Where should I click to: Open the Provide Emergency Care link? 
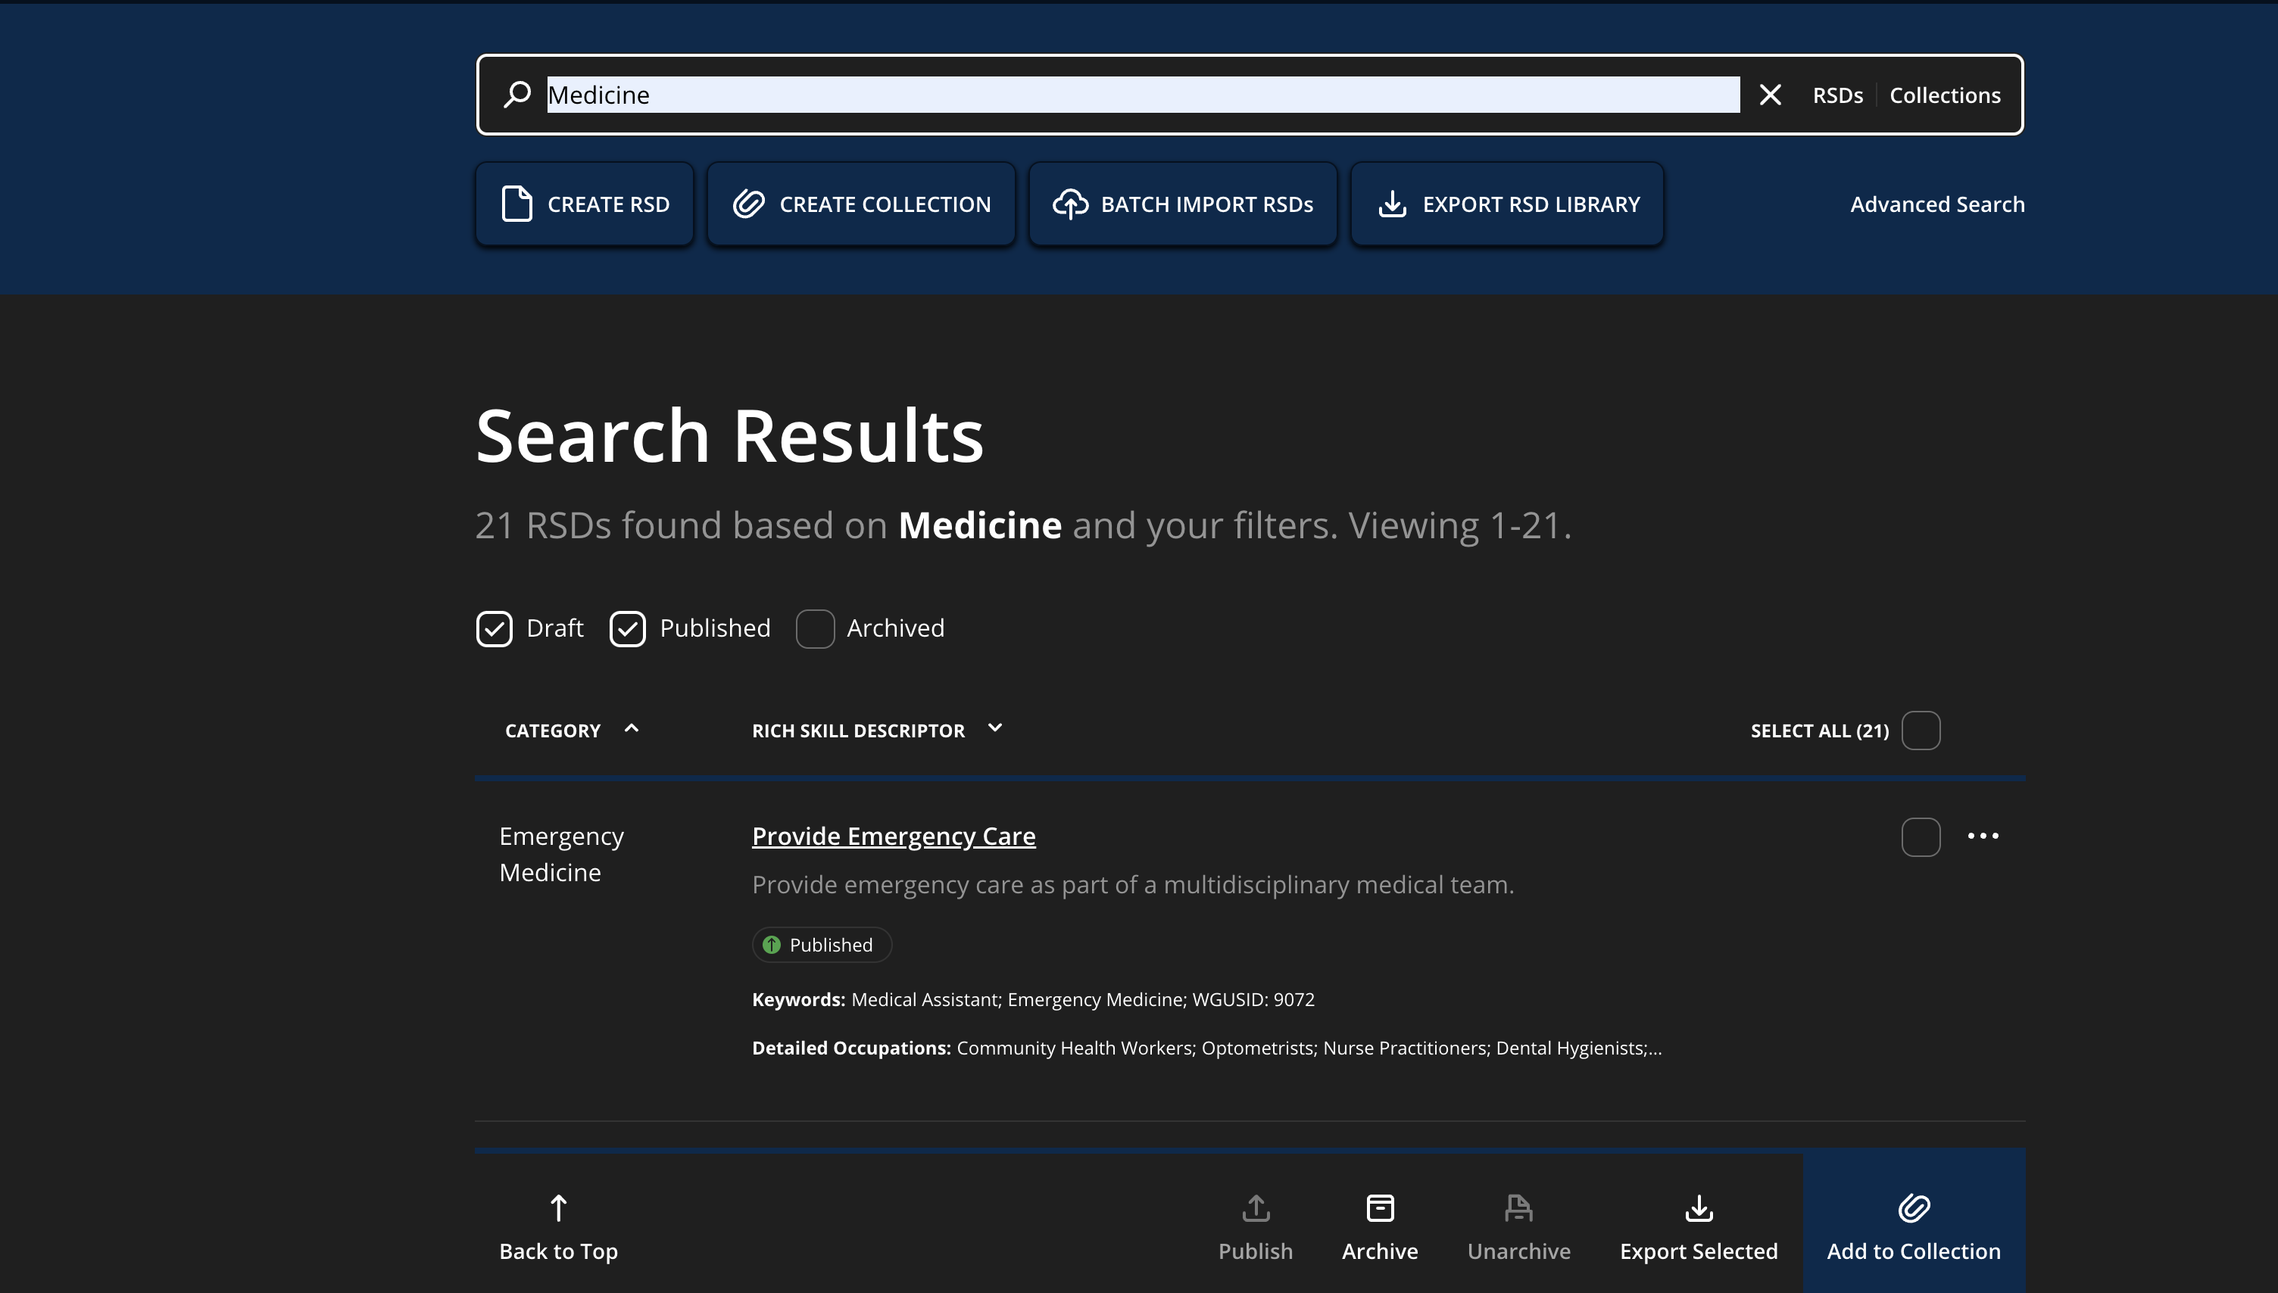(893, 836)
